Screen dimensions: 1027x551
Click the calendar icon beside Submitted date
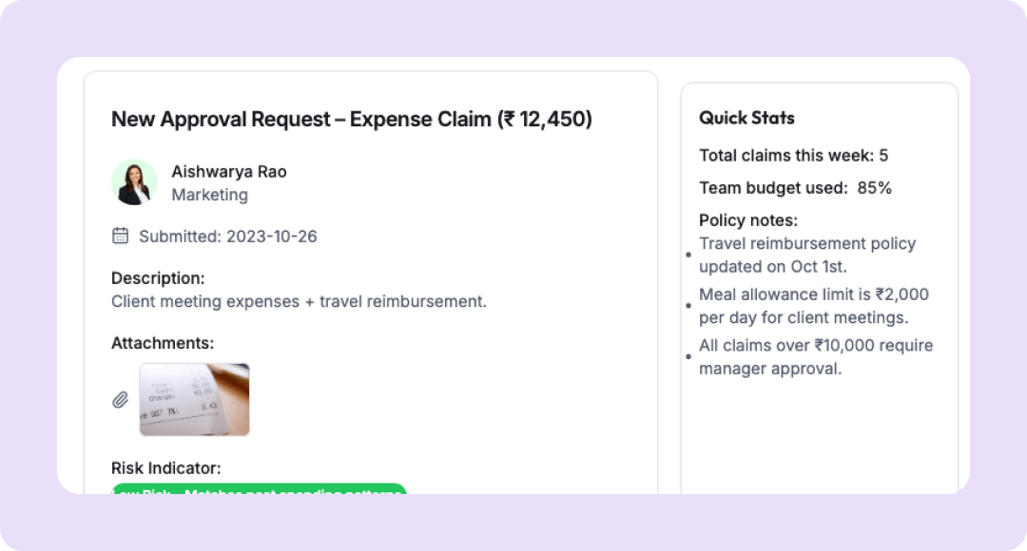[x=121, y=236]
